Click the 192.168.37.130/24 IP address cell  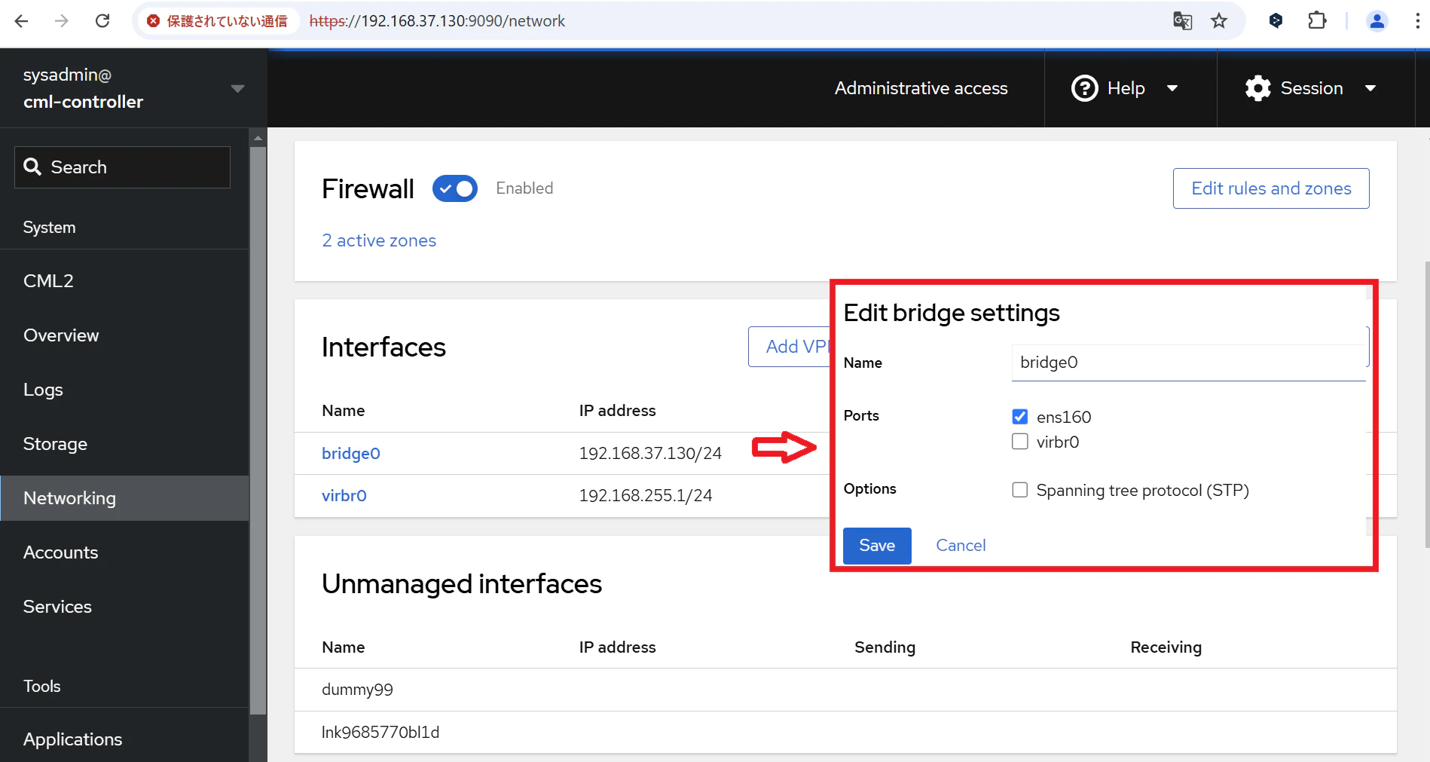650,453
